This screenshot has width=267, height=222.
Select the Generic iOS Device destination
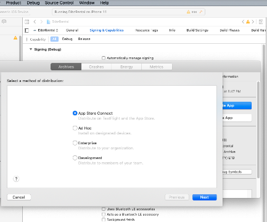pos(14,12)
